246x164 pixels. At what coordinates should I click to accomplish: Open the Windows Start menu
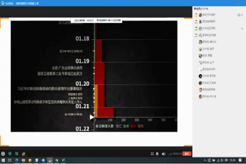coord(2,161)
